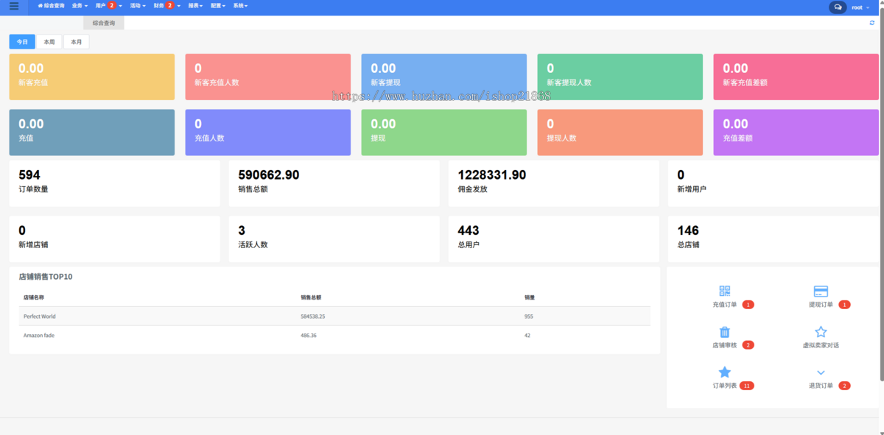Click the 订单列表 solid star icon
This screenshot has height=435, width=884.
point(724,372)
